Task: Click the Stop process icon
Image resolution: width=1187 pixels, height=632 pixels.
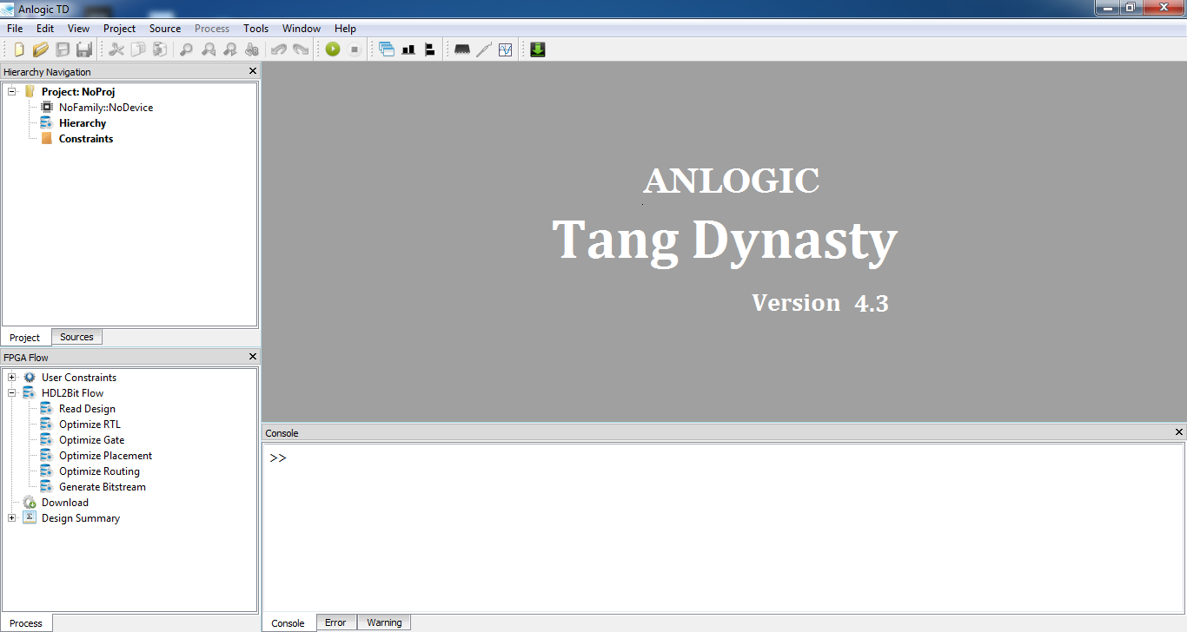Action: coord(355,49)
